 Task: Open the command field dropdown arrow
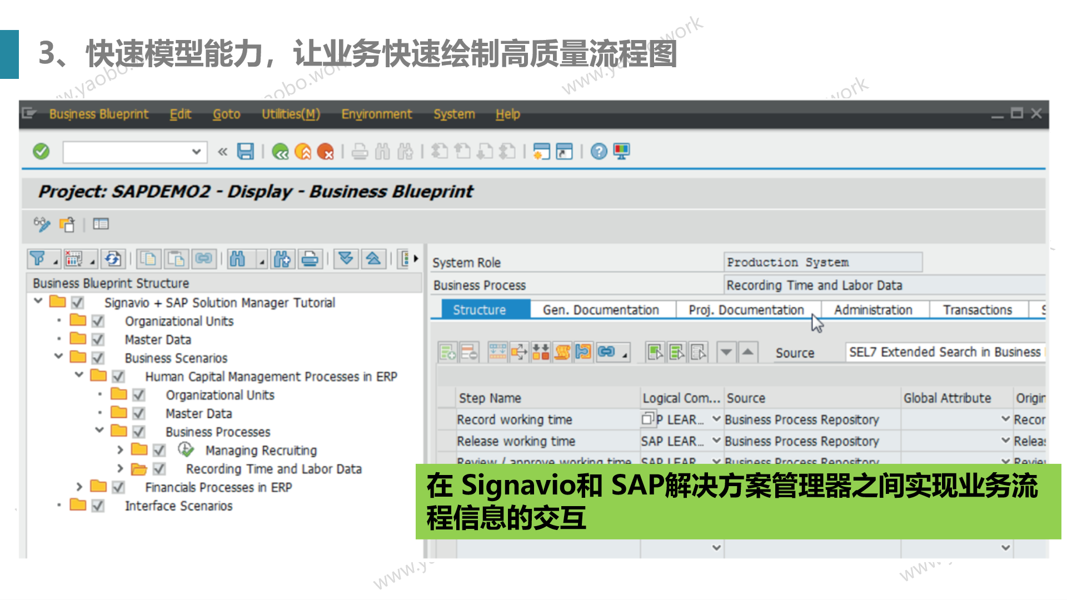pyautogui.click(x=196, y=151)
